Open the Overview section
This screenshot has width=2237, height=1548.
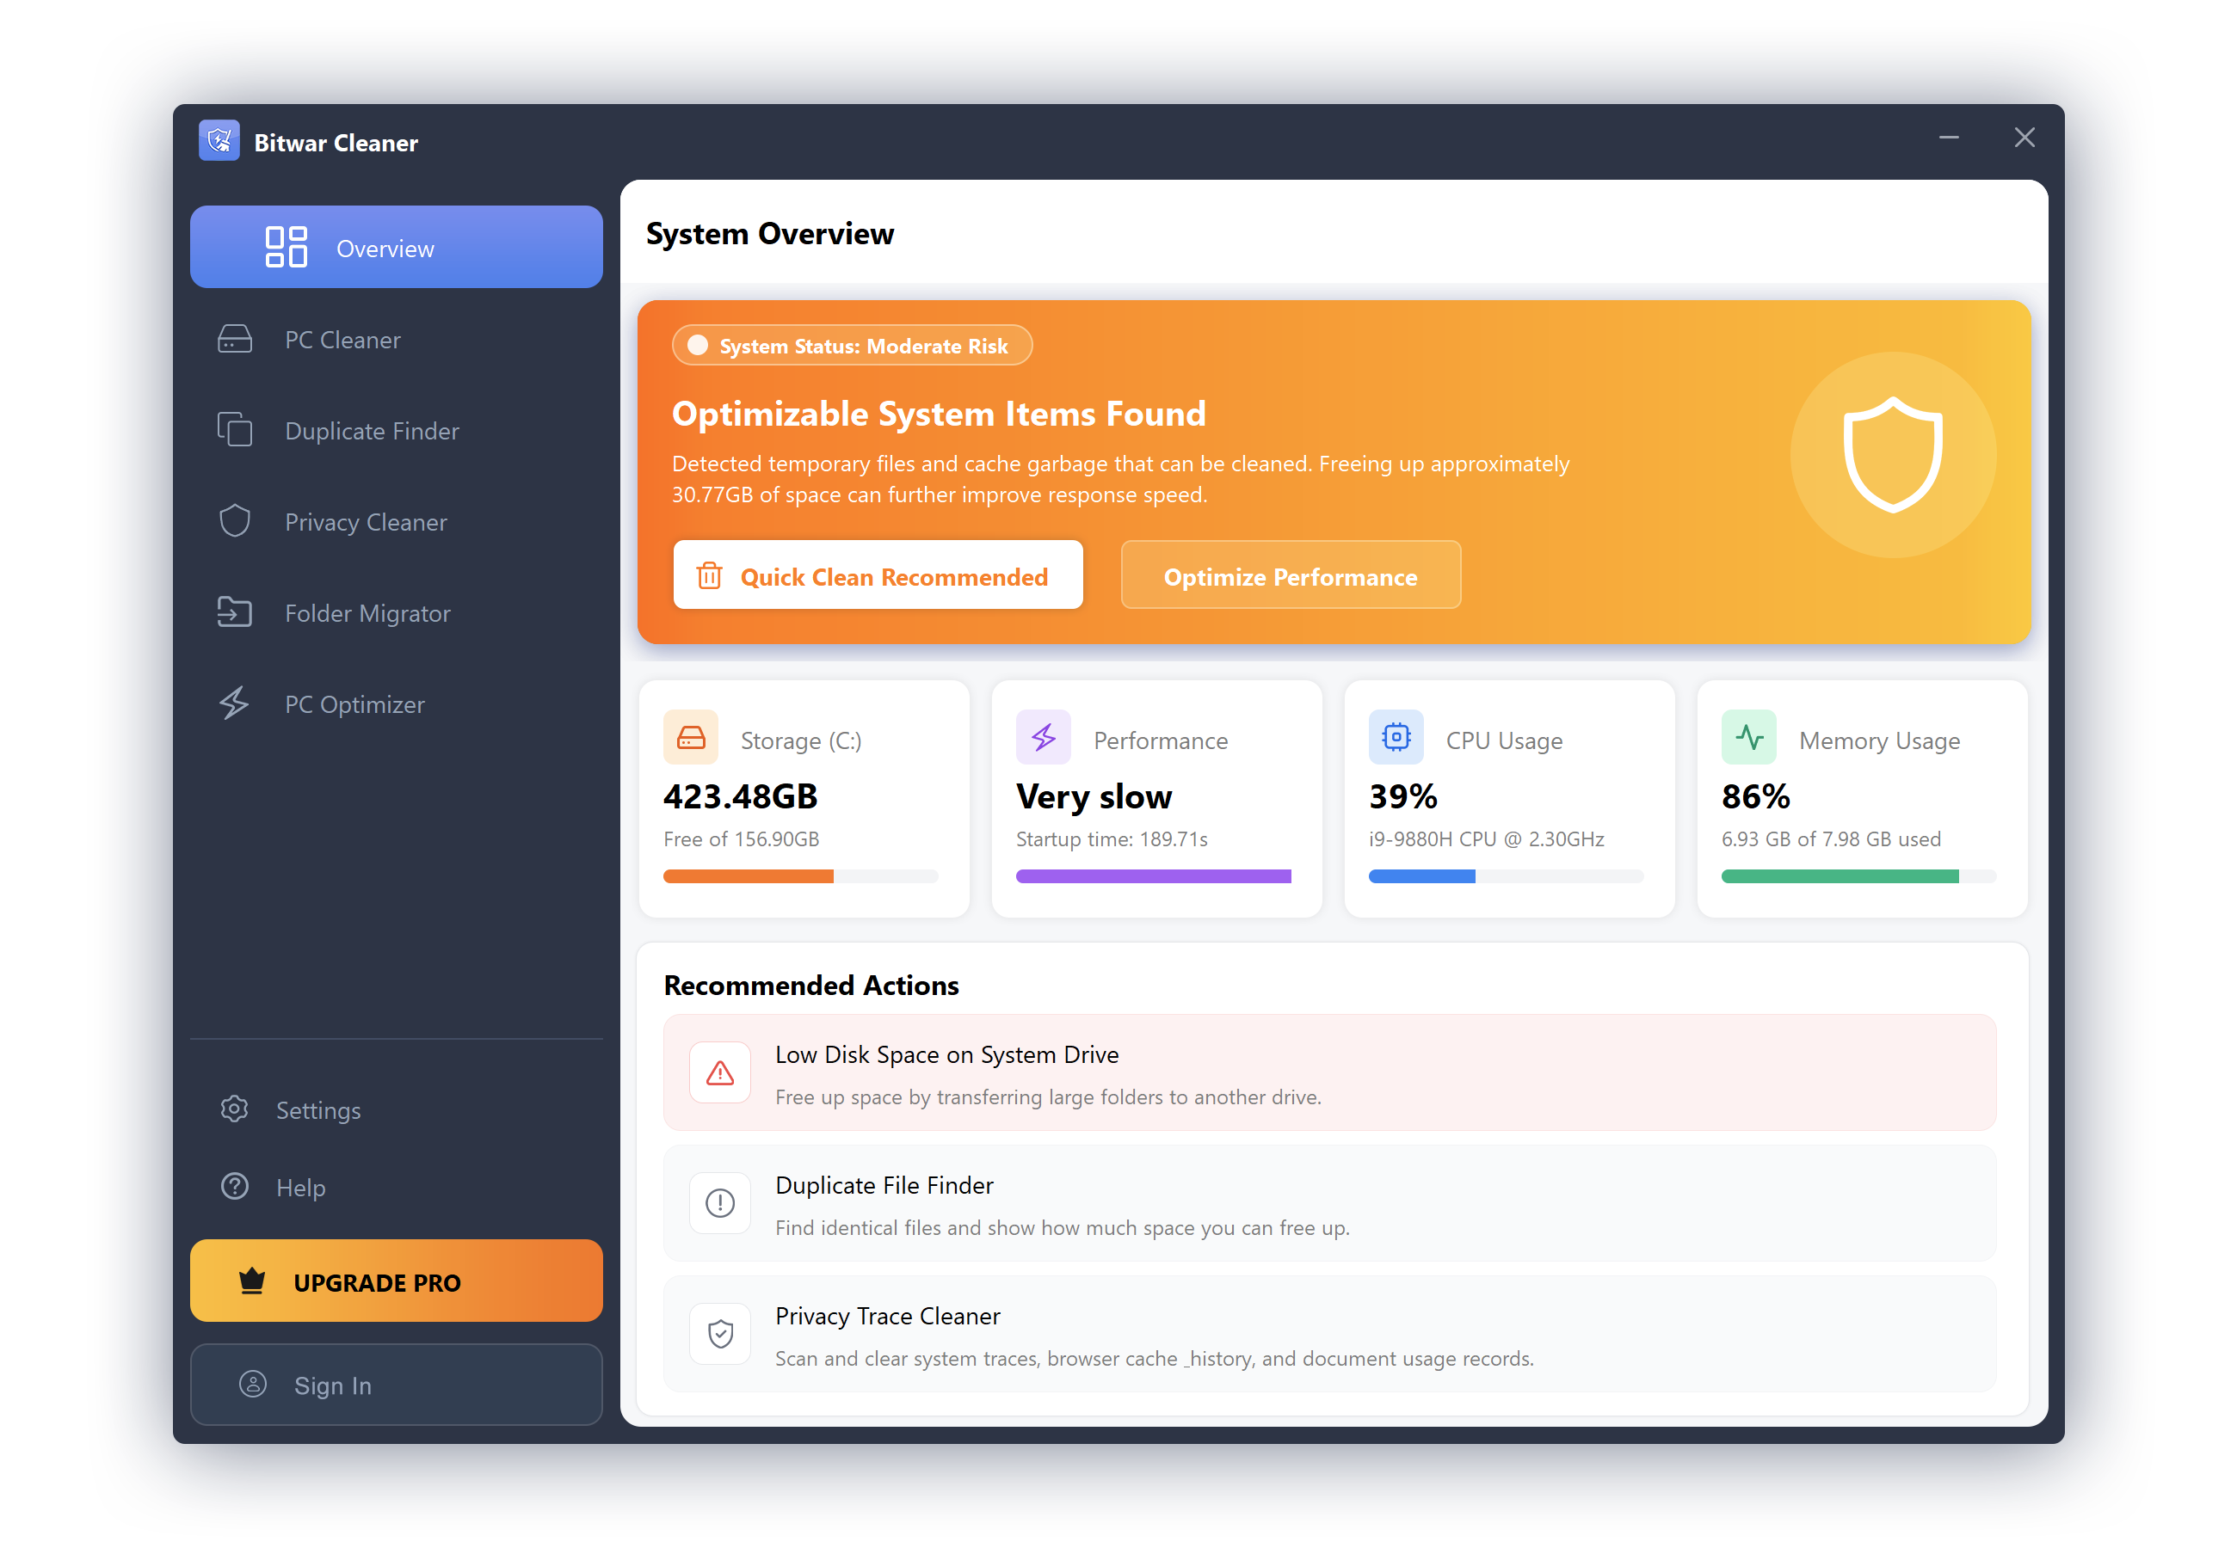[396, 248]
